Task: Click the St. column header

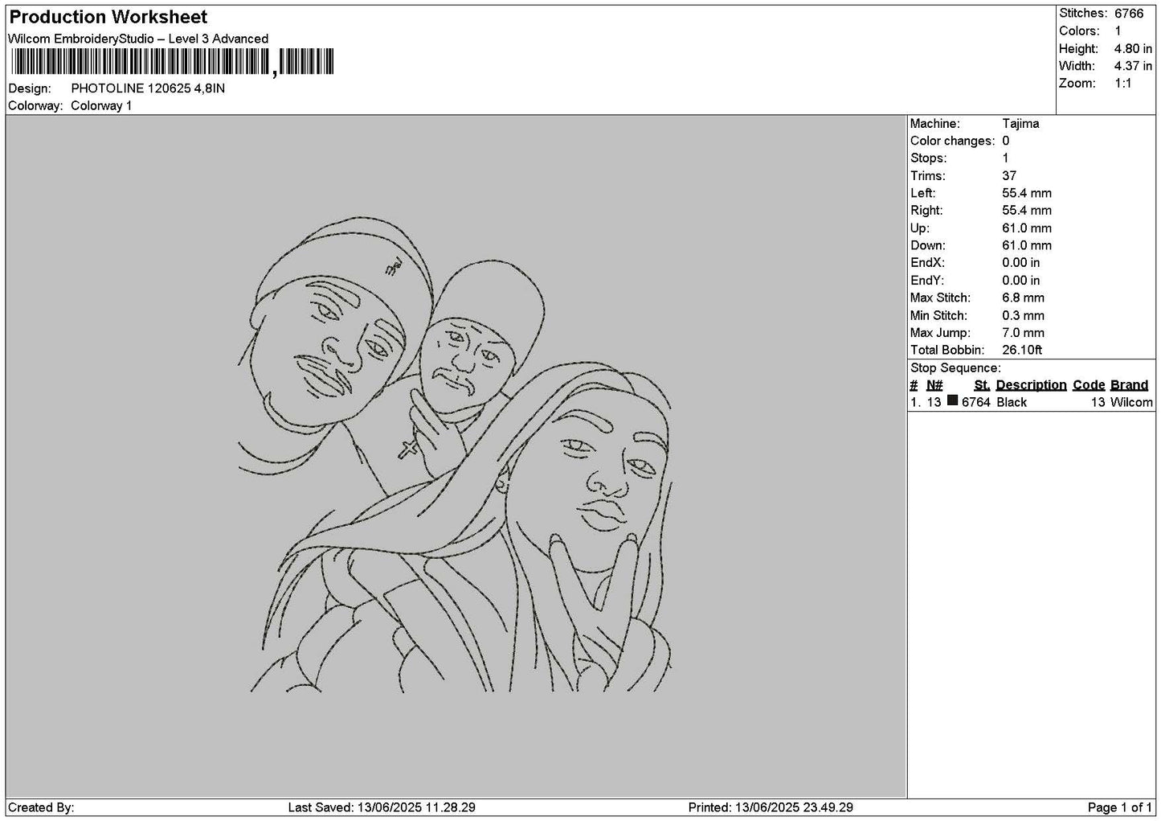Action: click(982, 385)
